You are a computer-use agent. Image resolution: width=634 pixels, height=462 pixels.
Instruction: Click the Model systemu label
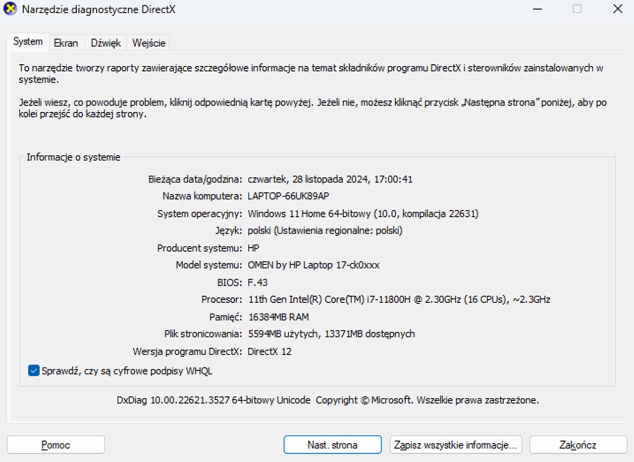pos(209,265)
